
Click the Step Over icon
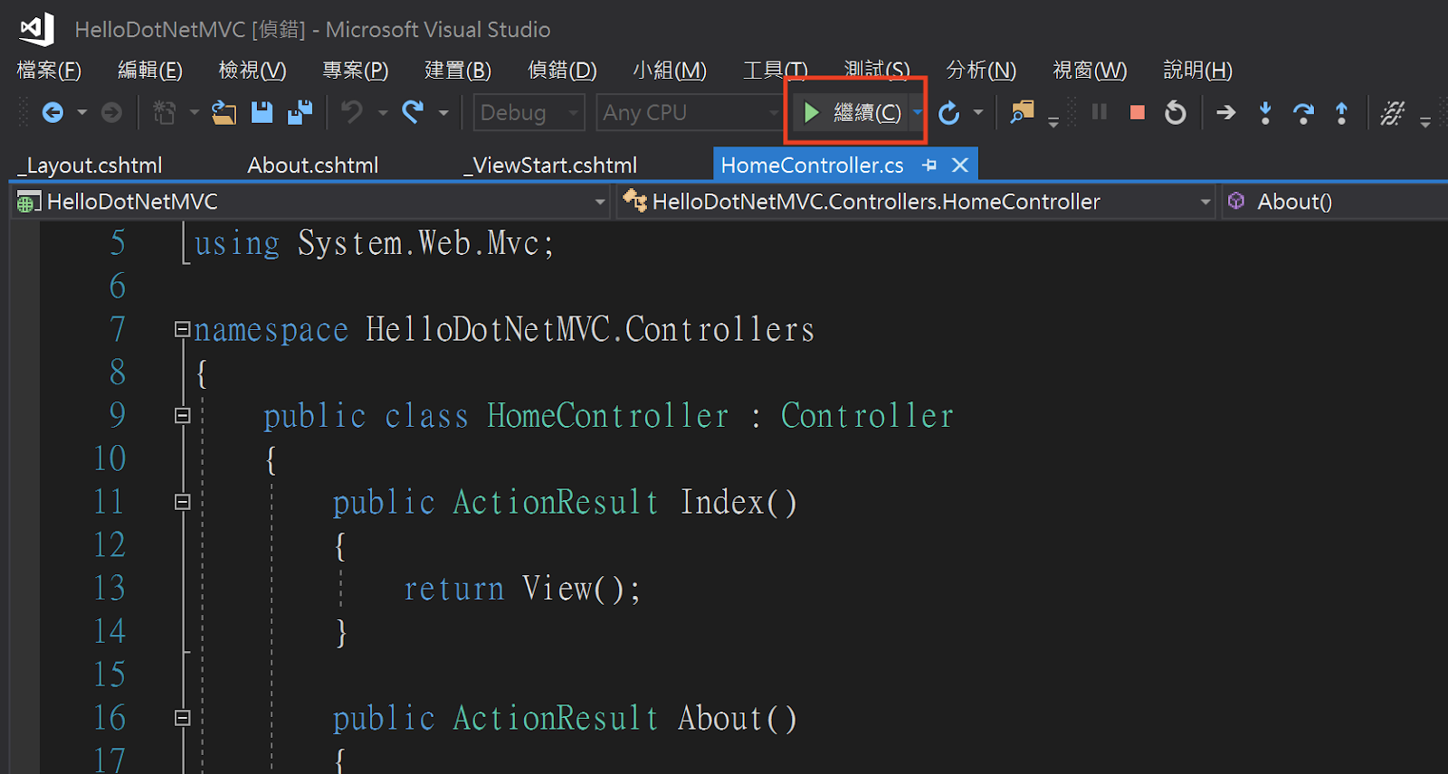pos(1303,113)
